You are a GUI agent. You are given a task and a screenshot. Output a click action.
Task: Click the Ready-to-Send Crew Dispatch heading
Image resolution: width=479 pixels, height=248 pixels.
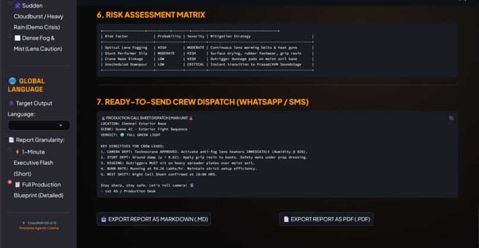203,102
